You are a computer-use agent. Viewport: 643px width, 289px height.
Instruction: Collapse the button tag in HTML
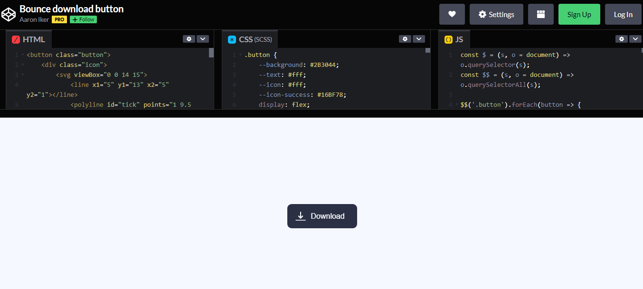(x=22, y=55)
